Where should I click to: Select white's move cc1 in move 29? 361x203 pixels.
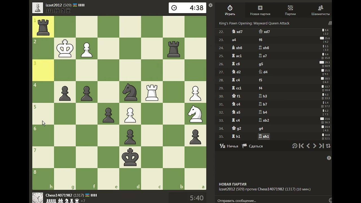[237, 88]
